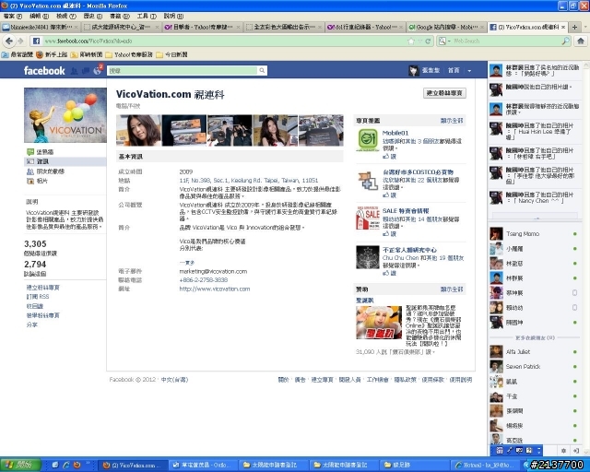590x472 pixels.
Task: Click the Facebook search input field
Action: click(x=183, y=70)
